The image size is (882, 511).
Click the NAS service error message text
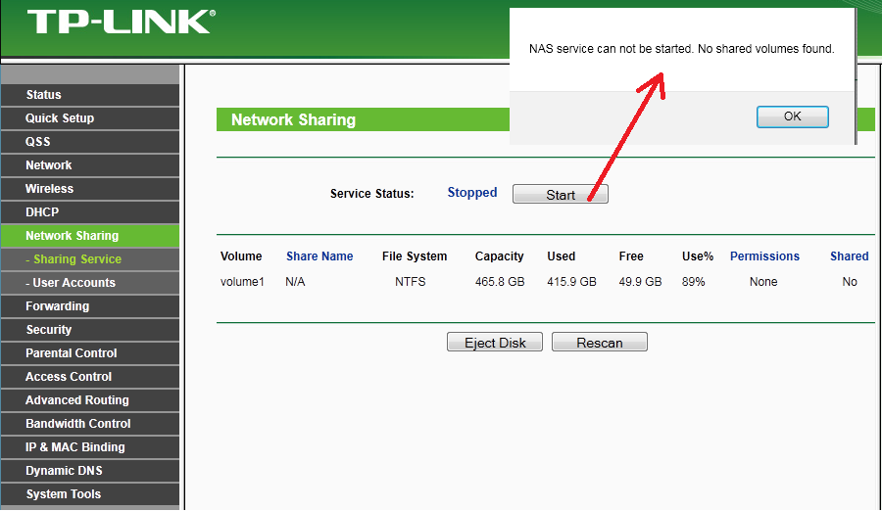[x=682, y=49]
